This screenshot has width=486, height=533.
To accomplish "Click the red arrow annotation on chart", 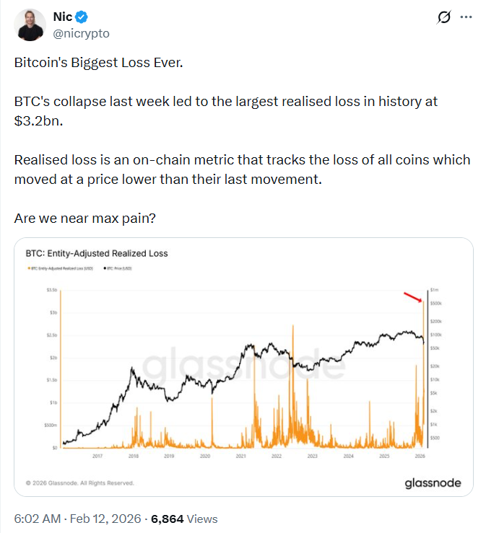I will [413, 297].
